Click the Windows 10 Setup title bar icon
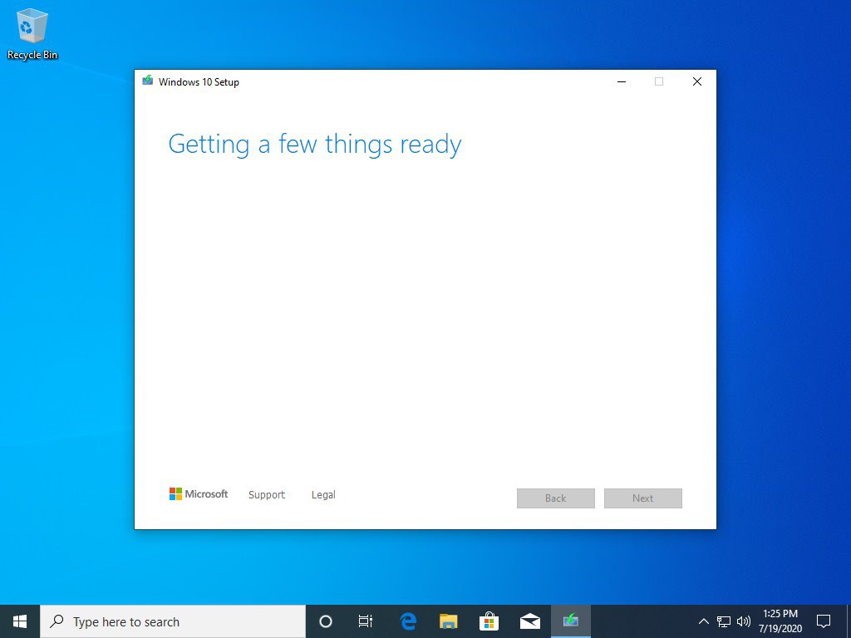This screenshot has height=638, width=851. [x=148, y=81]
